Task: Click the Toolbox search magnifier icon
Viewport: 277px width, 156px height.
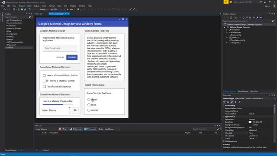Action: 30,17
